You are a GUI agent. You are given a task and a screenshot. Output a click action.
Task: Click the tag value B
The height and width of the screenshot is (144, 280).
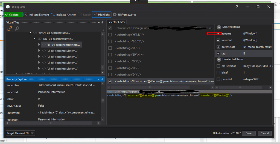click(x=244, y=53)
